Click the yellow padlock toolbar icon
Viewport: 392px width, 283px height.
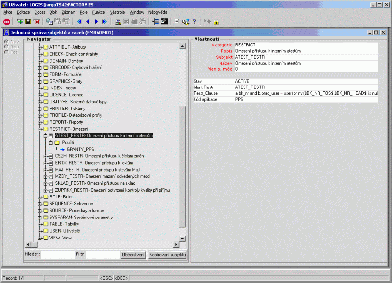tap(216, 22)
